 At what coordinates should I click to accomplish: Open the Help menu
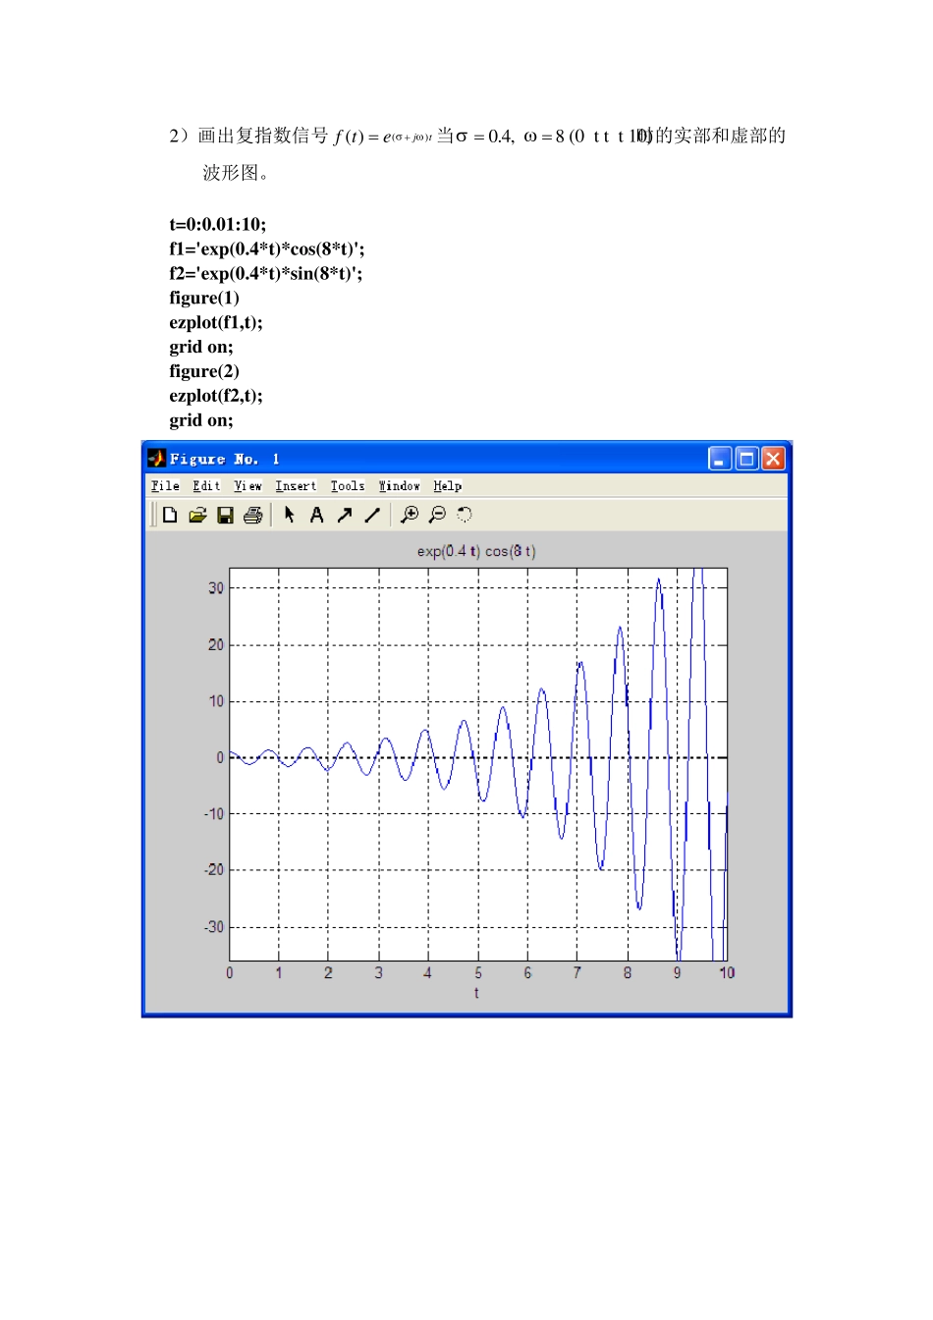pyautogui.click(x=448, y=486)
